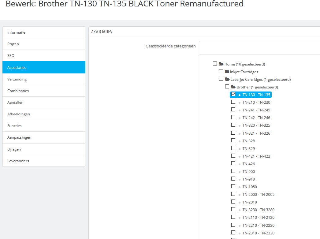Open the Leveranciers tab

click(44, 161)
